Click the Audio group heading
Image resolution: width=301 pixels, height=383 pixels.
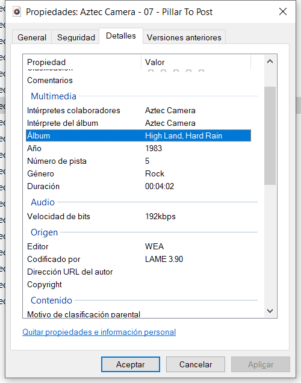pos(43,202)
